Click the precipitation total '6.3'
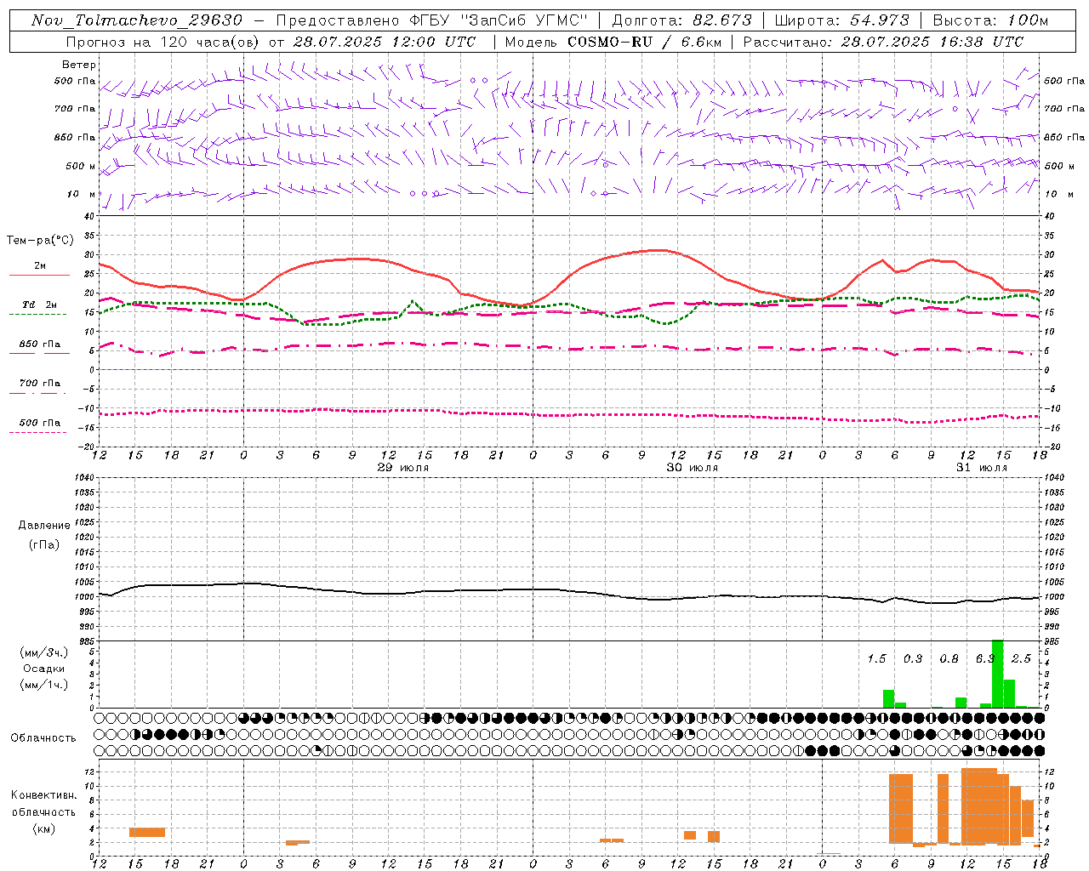 (x=985, y=659)
